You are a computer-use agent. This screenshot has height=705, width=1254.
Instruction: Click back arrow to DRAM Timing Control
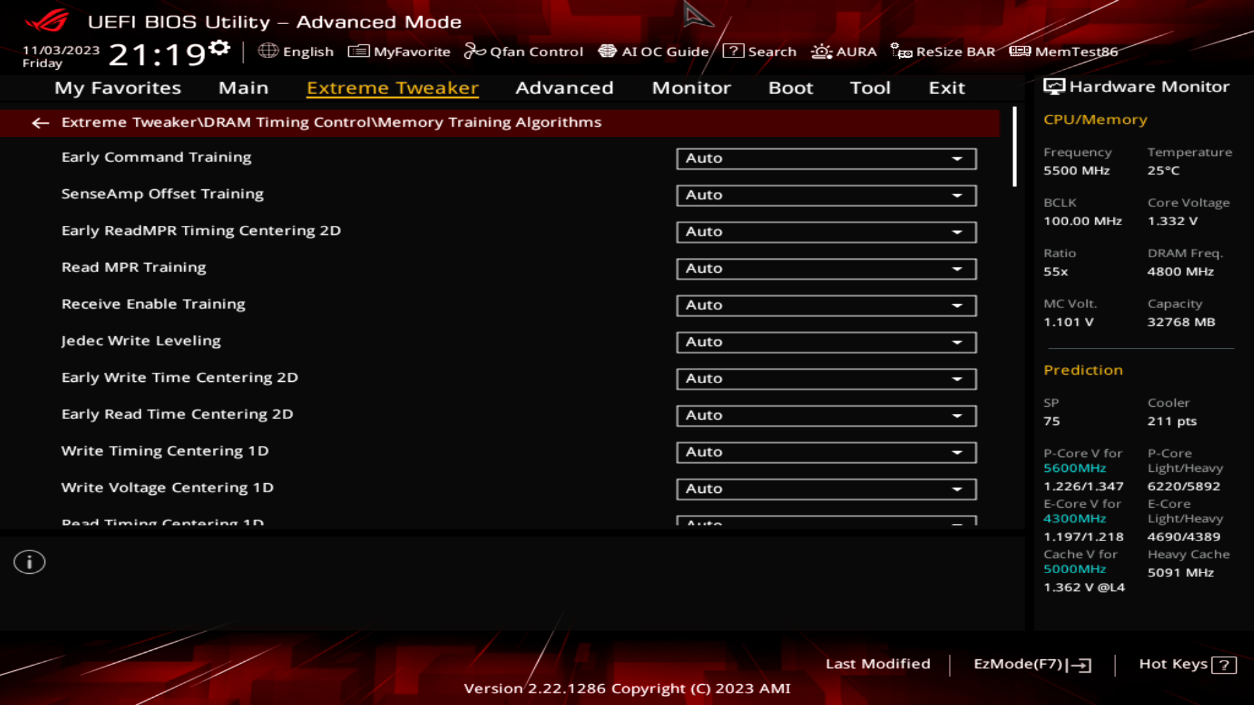(40, 122)
